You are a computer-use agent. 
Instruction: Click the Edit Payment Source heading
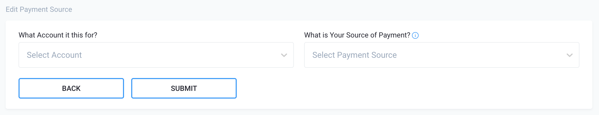(39, 9)
